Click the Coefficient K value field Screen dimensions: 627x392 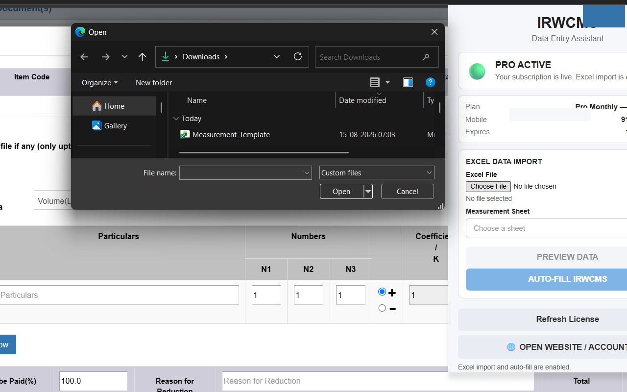tap(429, 295)
